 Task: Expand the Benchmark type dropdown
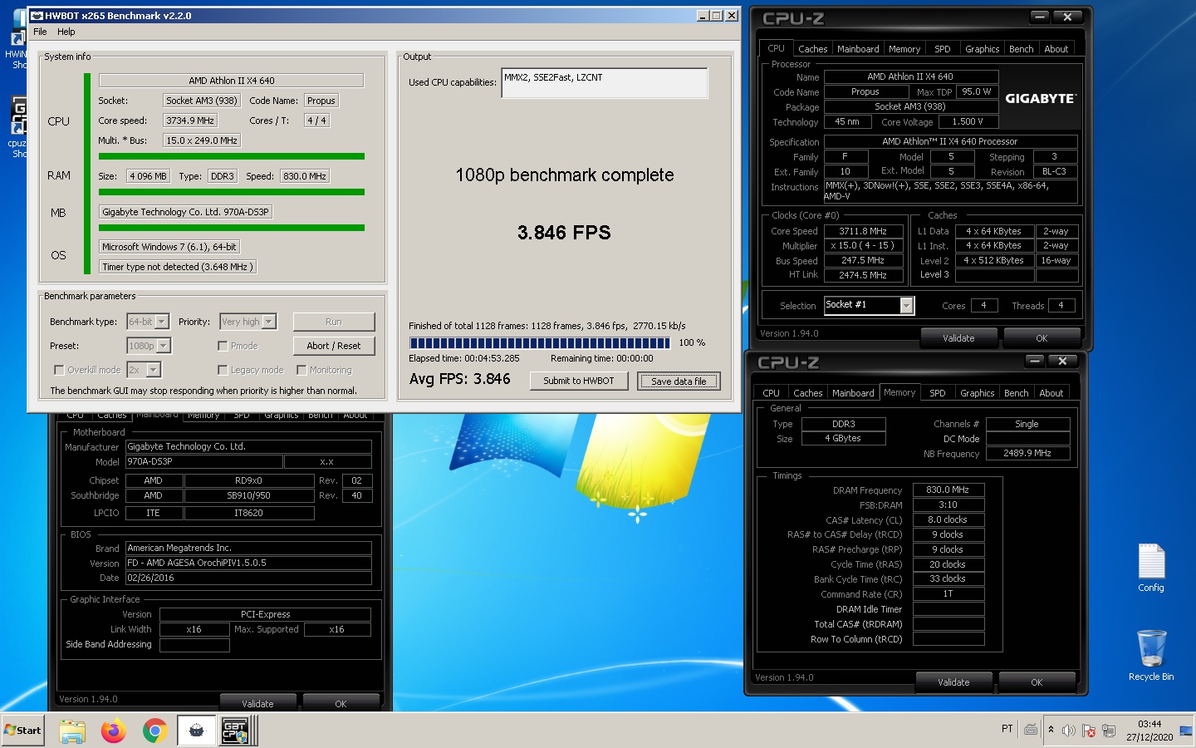pyautogui.click(x=162, y=322)
